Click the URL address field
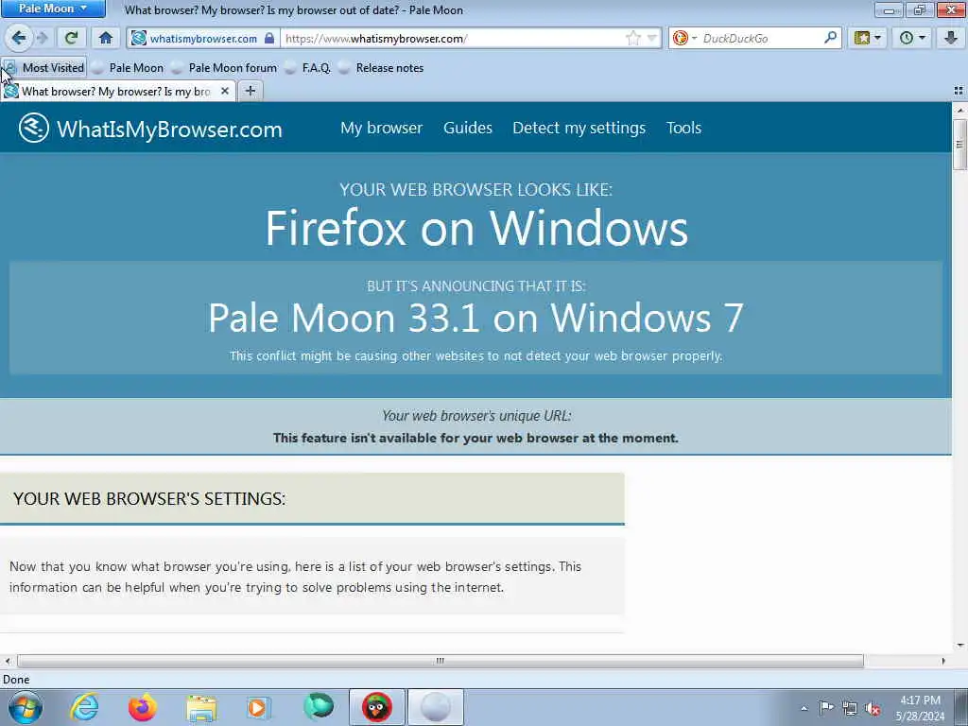968x726 pixels. (453, 38)
